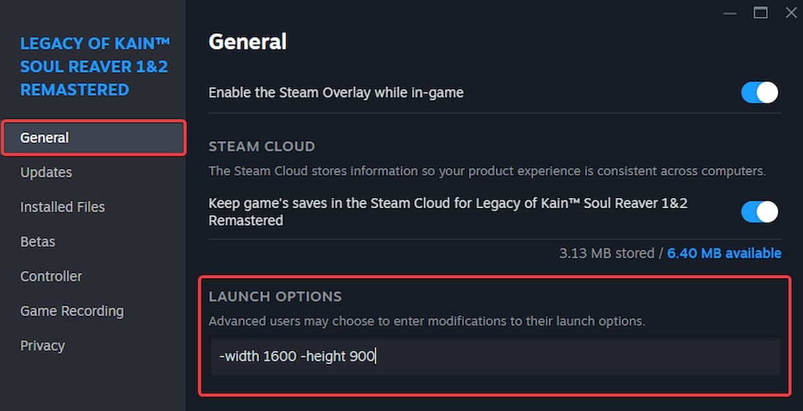Open the Updates section
This screenshot has height=411, width=803.
[46, 173]
